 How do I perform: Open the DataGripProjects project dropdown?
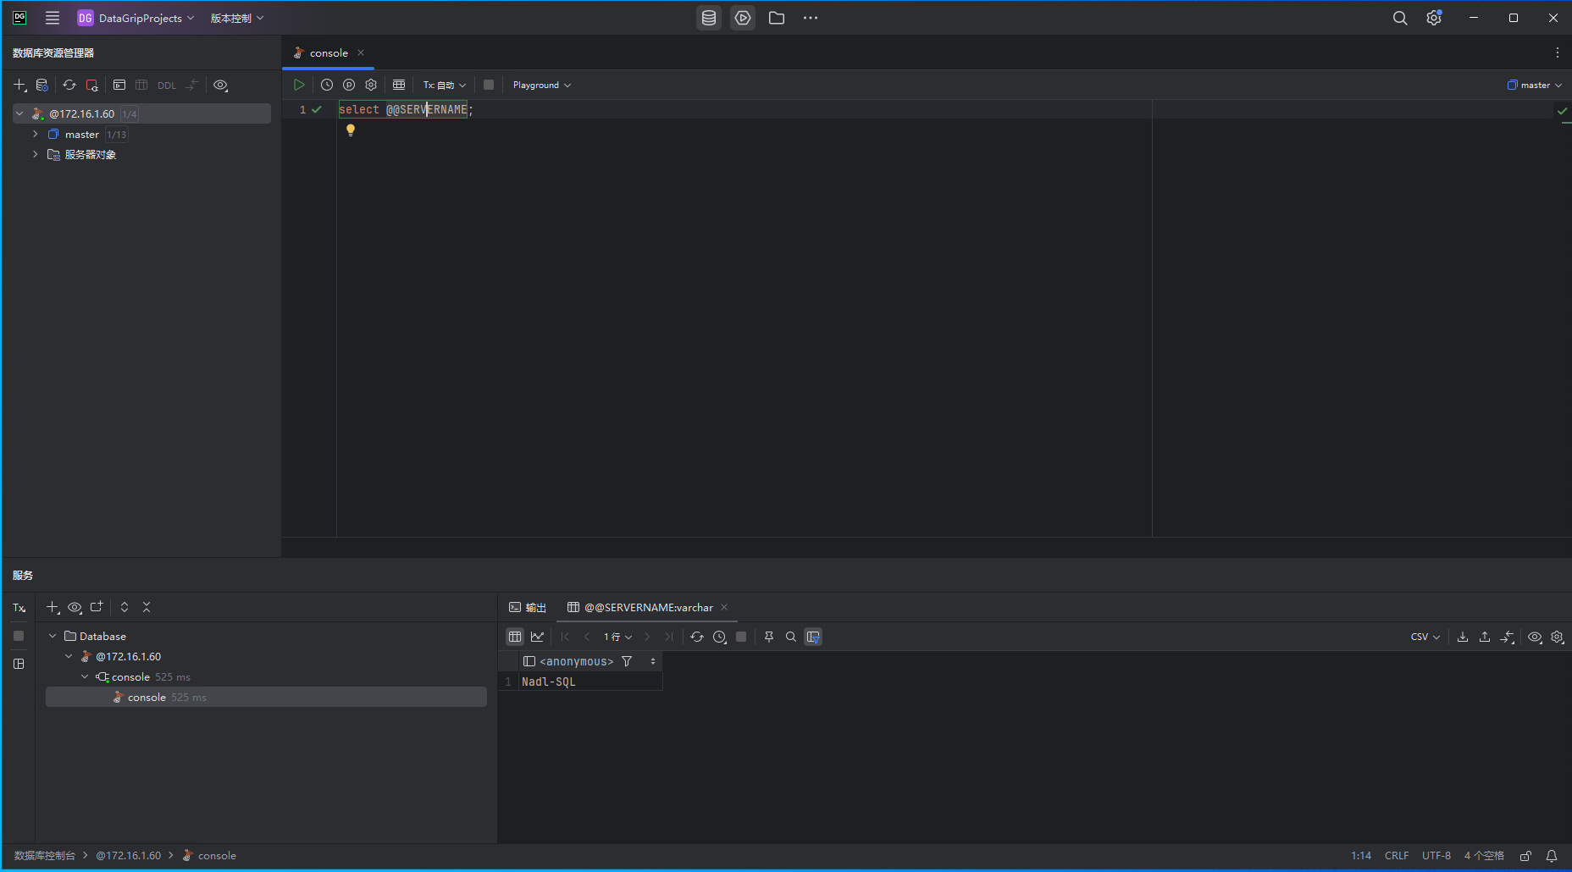(x=136, y=18)
